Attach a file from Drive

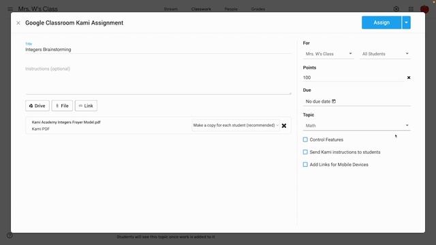tap(37, 106)
